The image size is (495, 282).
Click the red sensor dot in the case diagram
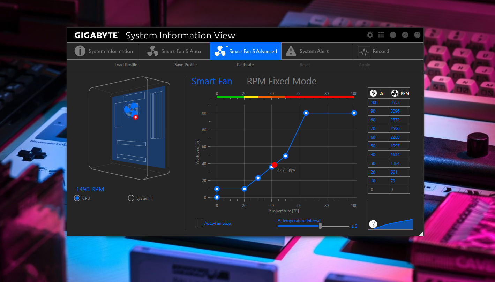coord(136,117)
